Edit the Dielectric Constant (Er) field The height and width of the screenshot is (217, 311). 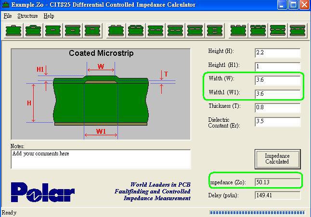coord(277,122)
